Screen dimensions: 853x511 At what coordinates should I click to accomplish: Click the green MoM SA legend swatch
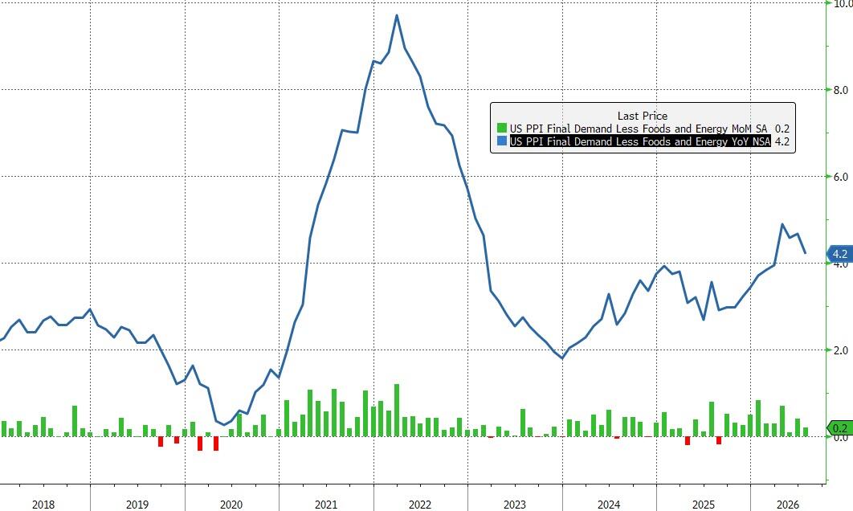501,129
